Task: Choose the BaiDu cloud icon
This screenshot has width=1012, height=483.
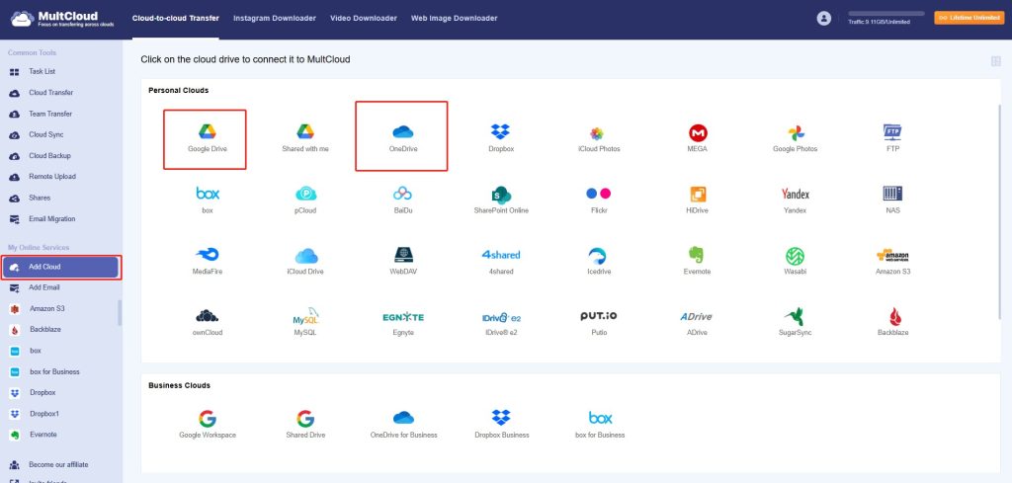Action: 403,201
